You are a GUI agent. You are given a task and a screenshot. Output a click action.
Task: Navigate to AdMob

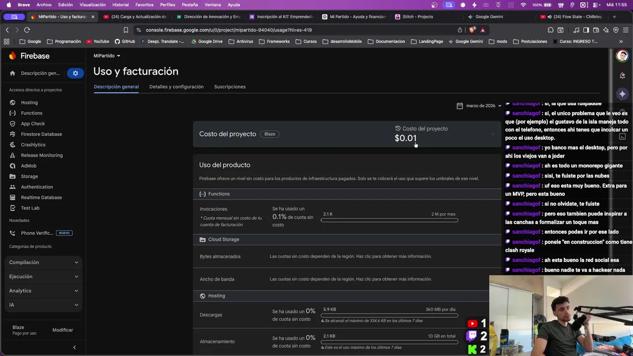tap(28, 166)
